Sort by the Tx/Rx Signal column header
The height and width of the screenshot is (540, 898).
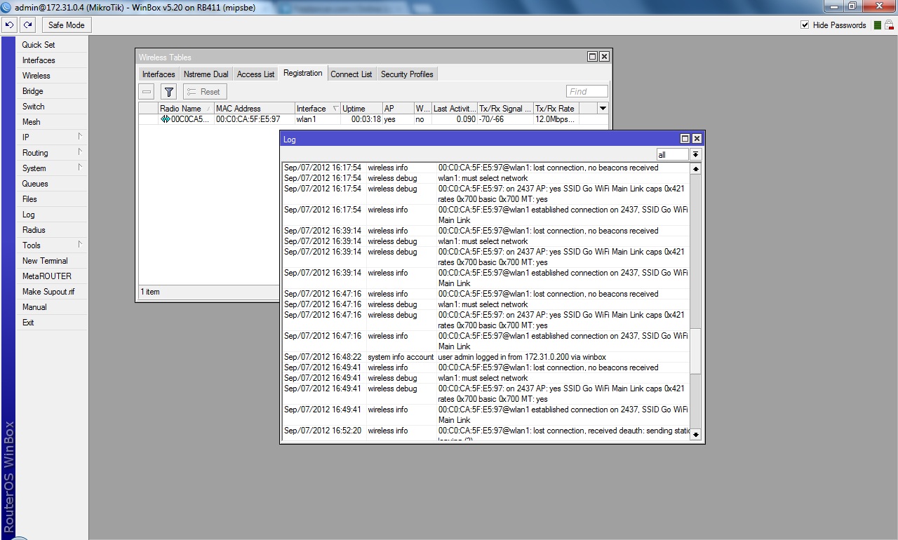pyautogui.click(x=505, y=109)
